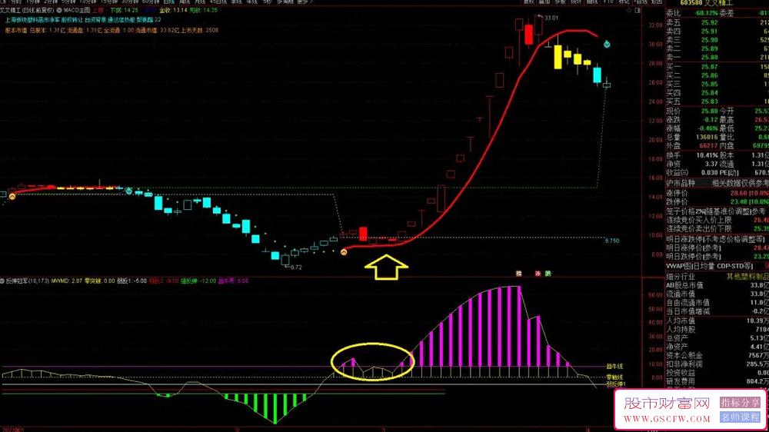Click the 9.750 level label
Screen dimensions: 769x432
(x=611, y=241)
